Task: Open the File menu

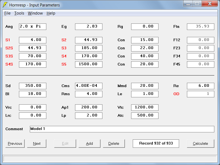Action: [x=7, y=13]
